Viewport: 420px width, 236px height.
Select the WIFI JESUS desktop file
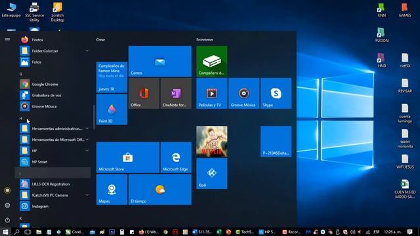405,162
